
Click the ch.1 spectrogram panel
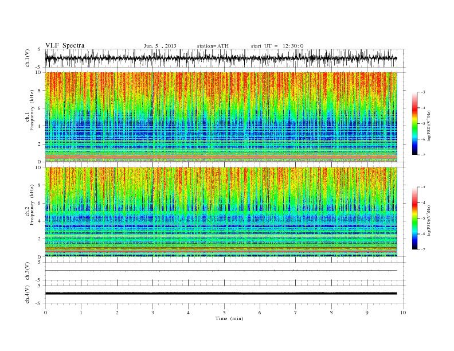click(x=221, y=117)
